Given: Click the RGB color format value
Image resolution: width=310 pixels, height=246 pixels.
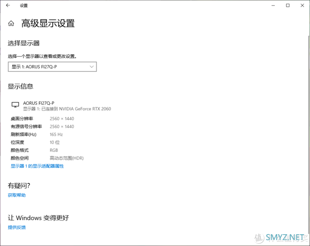Looking at the screenshot, I should (54, 150).
